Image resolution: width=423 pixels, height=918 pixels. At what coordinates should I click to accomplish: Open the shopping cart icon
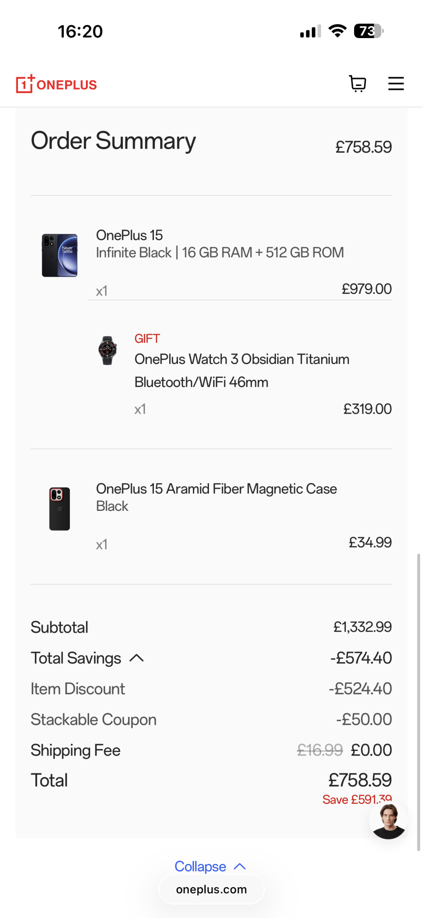357,84
